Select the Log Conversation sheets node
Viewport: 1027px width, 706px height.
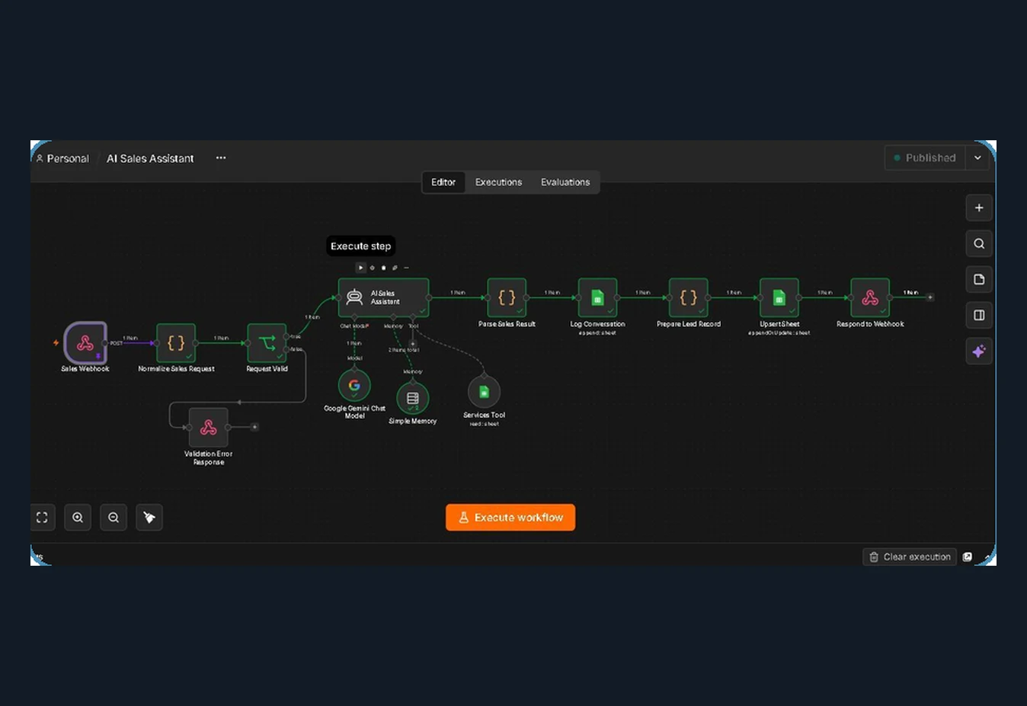597,297
